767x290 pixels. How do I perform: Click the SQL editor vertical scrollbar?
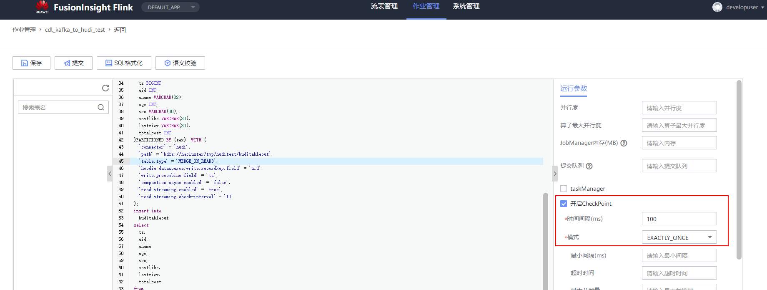[x=546, y=241]
